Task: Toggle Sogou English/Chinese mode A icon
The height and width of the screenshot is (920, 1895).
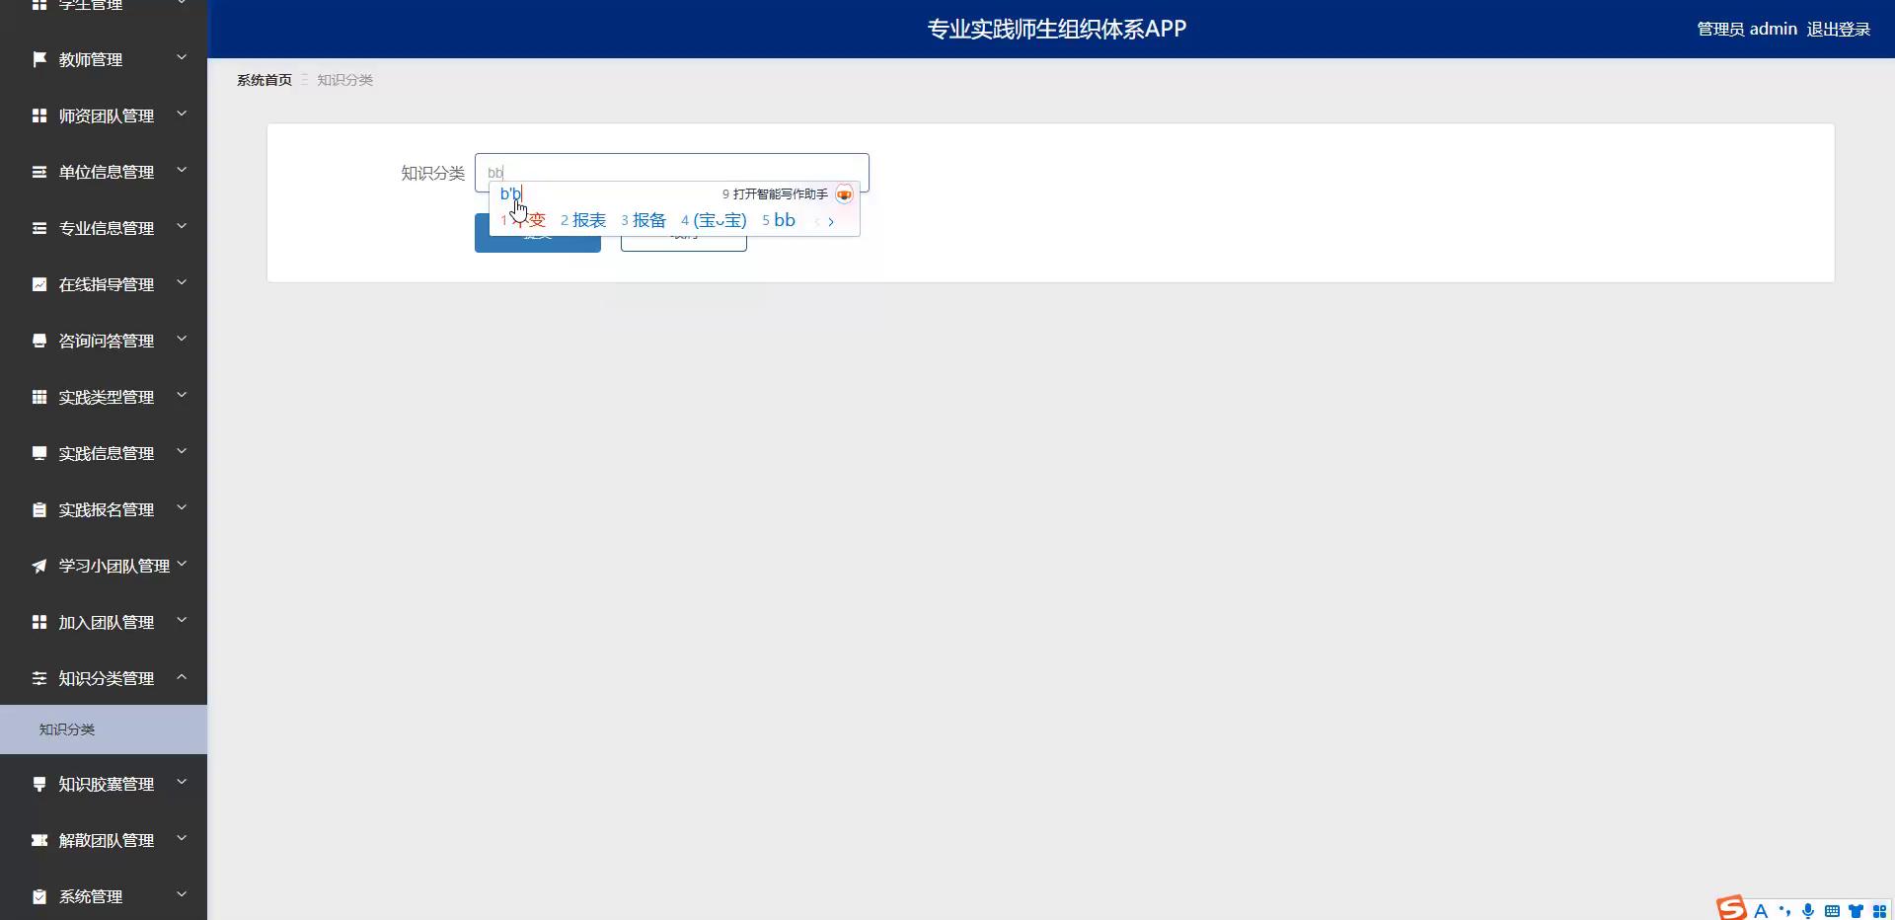Action: [1760, 911]
